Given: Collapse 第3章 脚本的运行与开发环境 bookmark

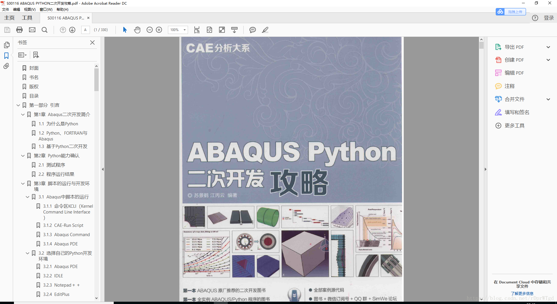Looking at the screenshot, I should pyautogui.click(x=23, y=184).
